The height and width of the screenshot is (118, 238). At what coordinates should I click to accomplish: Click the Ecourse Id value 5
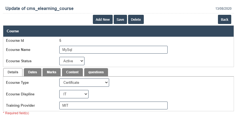coord(60,41)
